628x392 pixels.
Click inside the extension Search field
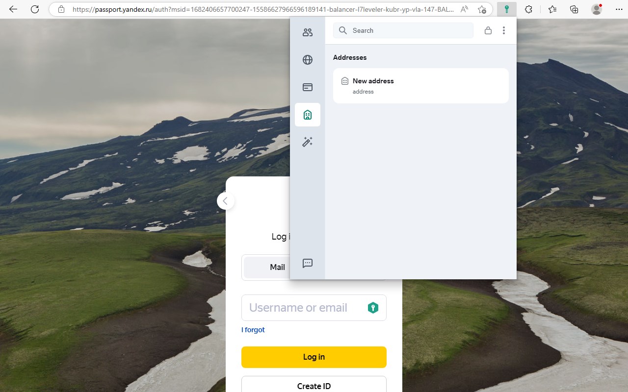(402, 30)
